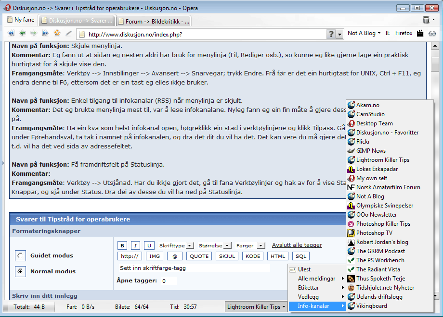
Task: Open the Farger color dropdown
Action: (x=250, y=245)
